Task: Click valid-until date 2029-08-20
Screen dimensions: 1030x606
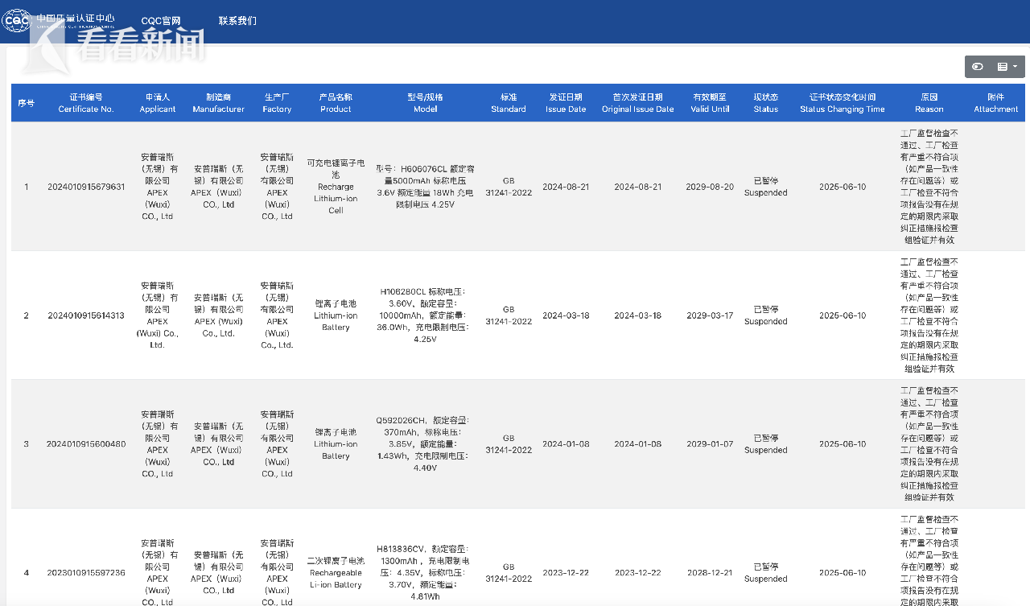Action: (710, 187)
